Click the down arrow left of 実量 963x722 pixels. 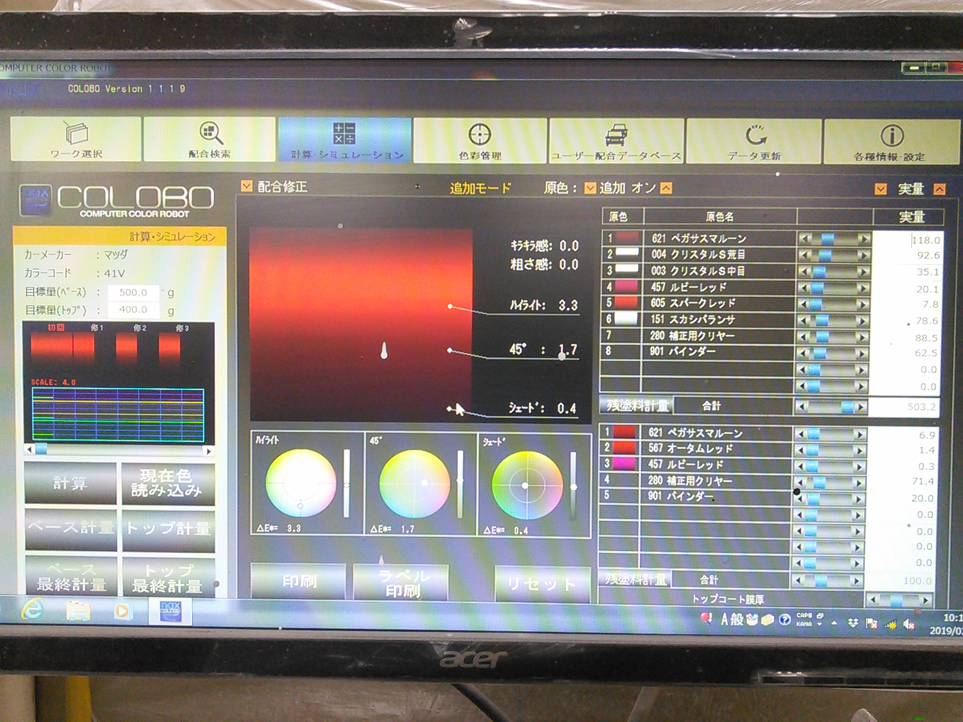tap(881, 189)
